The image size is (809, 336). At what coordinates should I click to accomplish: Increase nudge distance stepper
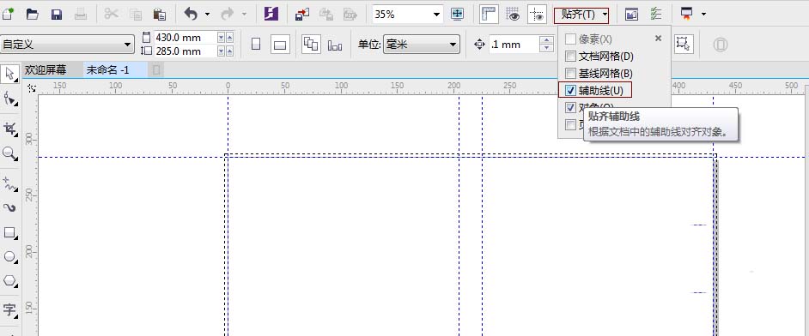(546, 40)
